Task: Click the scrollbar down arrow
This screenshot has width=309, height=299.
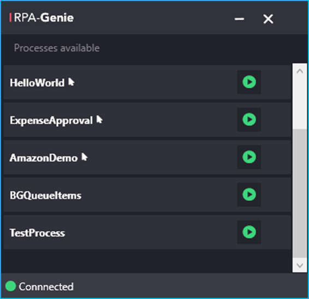Action: [300, 265]
